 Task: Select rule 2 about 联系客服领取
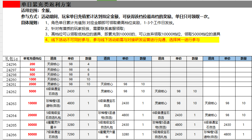click(x=85, y=29)
